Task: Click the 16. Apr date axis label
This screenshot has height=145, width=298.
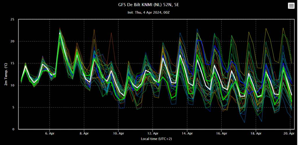Action: click(221, 133)
